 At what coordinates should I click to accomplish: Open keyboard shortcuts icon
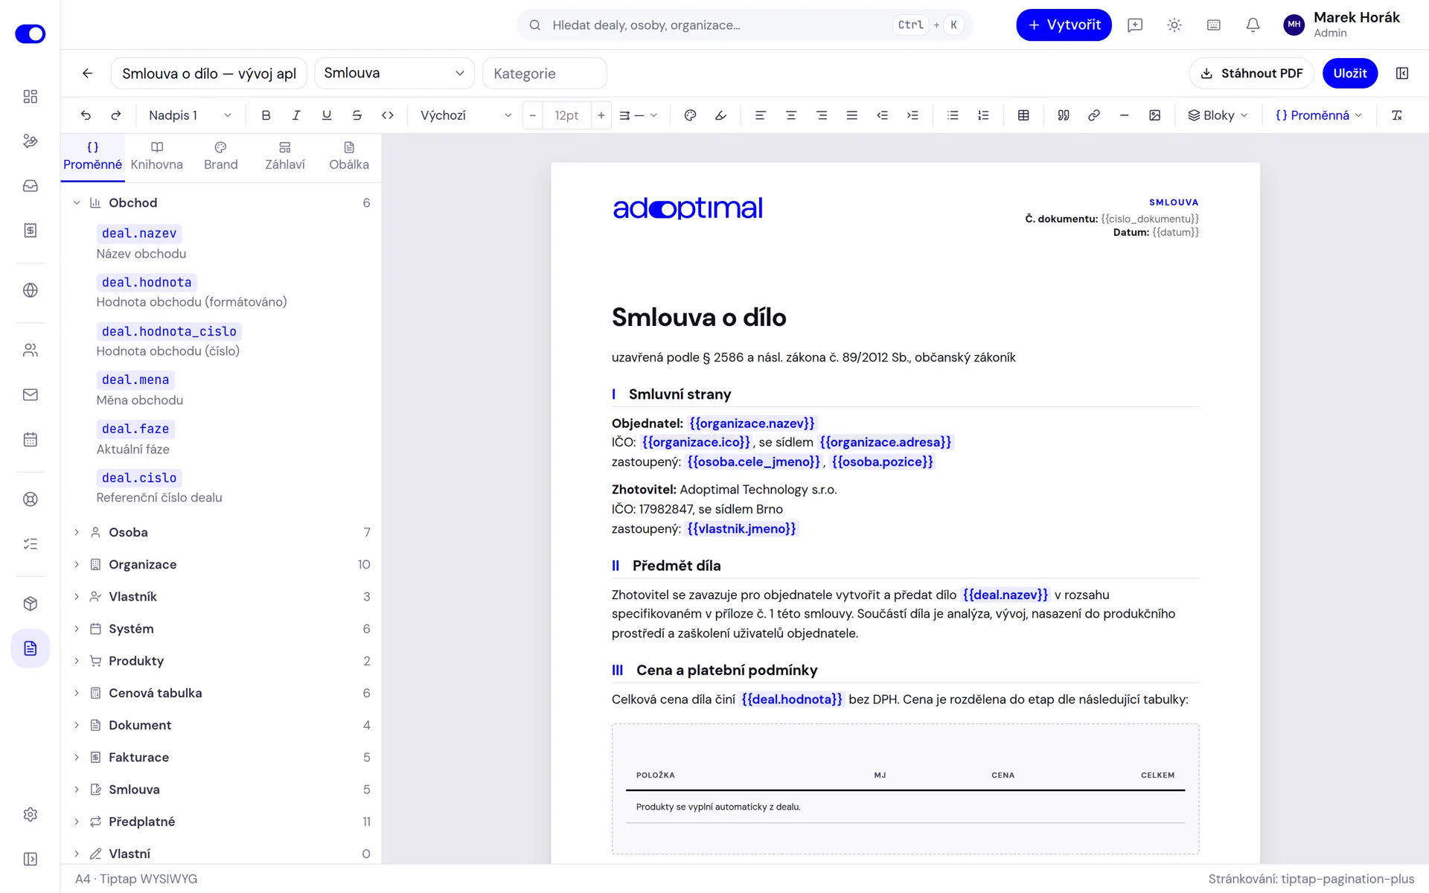1214,25
